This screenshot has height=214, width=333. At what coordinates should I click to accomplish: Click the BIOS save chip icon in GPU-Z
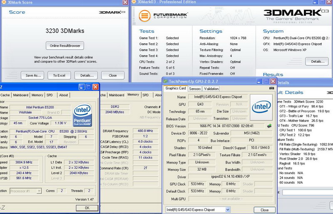coord(269,126)
